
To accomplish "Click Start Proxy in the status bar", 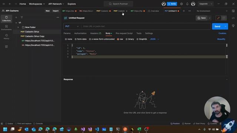I will click(x=199, y=124).
